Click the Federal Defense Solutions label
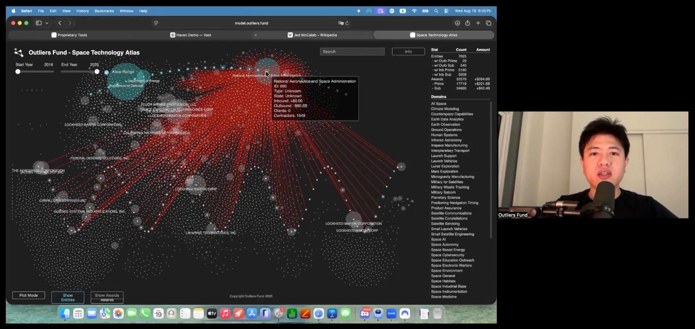This screenshot has height=329, width=695. 100,158
